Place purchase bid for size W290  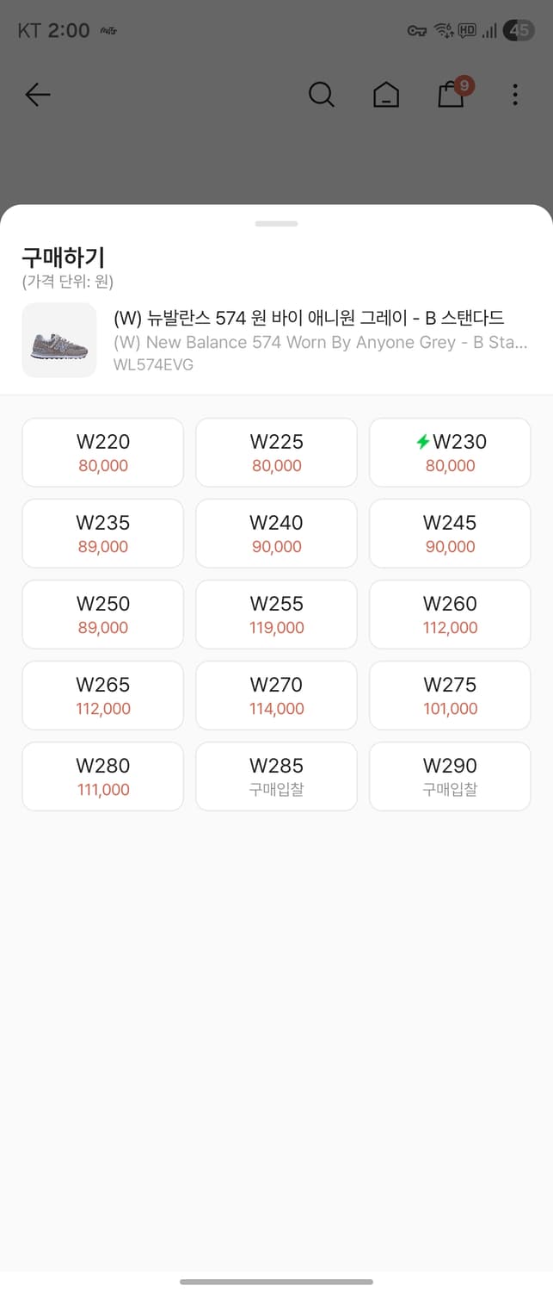(450, 776)
